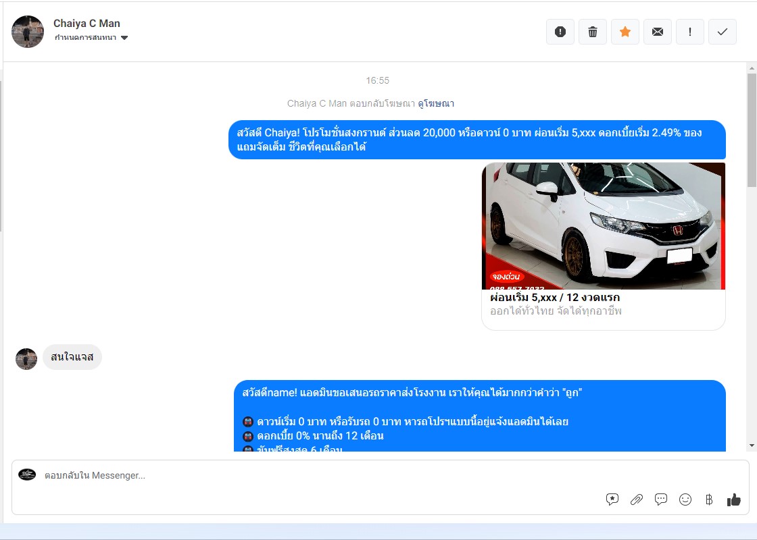Viewport: 757px width, 540px height.
Task: Click the Baht payment request icon
Action: pos(709,500)
